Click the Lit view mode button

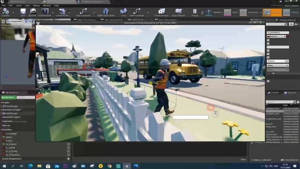tap(28, 21)
